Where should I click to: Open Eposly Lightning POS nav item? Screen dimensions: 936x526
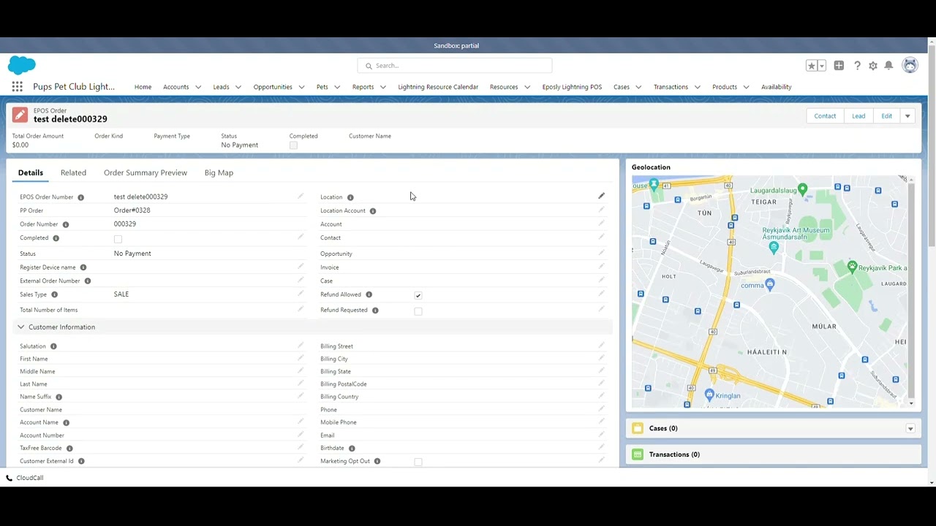[x=572, y=87]
